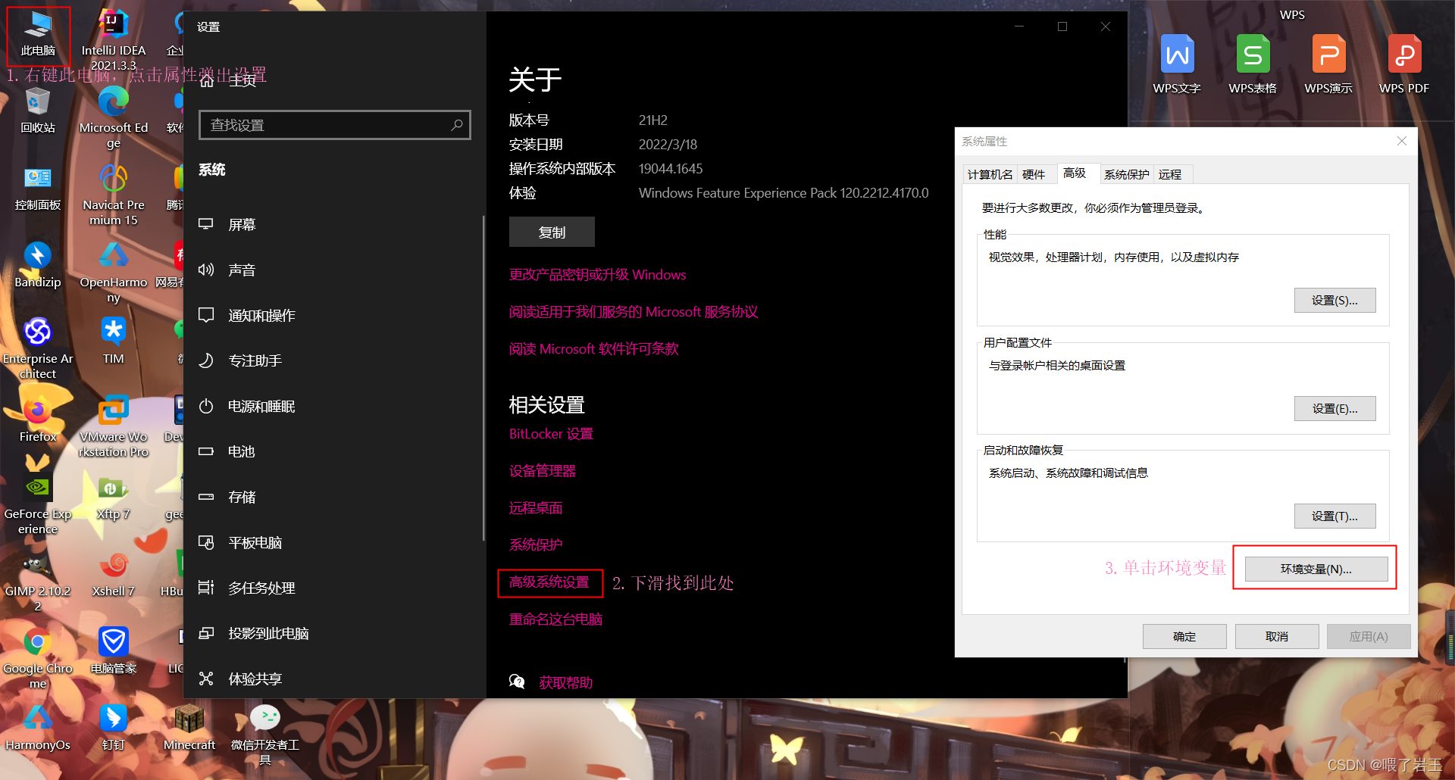
Task: Select 多任务处理 in Settings sidebar
Action: point(334,588)
